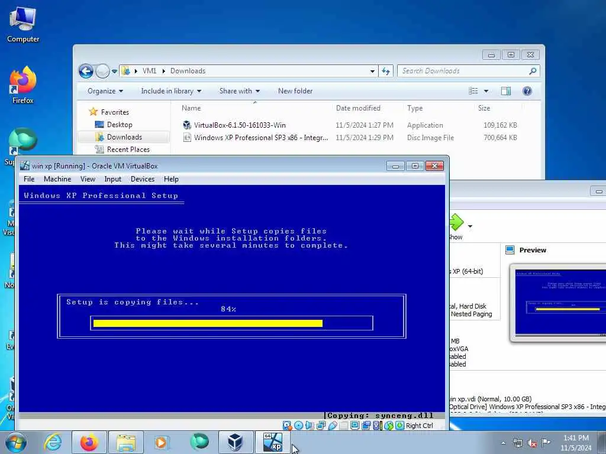Open the recent pages dropdown beside Forward
The image size is (606, 454).
[114, 72]
